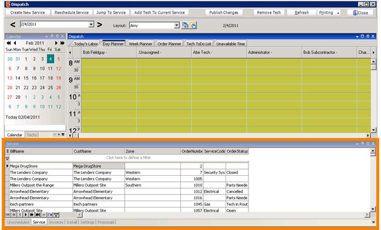Switch to Week Planner tab
The width and height of the screenshot is (381, 230).
[140, 44]
